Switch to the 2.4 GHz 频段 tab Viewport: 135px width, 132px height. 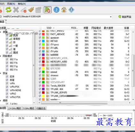tap(15, 108)
